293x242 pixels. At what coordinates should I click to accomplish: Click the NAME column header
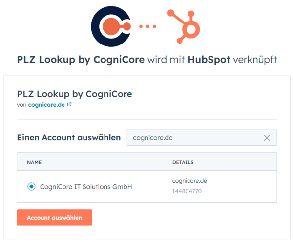coord(34,162)
